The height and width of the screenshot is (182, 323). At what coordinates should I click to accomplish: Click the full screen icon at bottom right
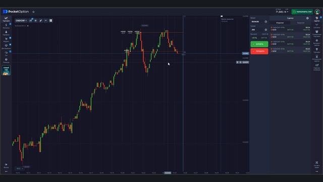tap(317, 164)
